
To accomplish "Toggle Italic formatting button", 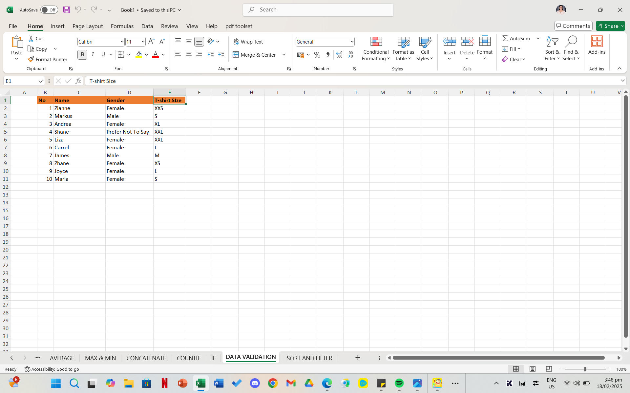I will pyautogui.click(x=93, y=55).
